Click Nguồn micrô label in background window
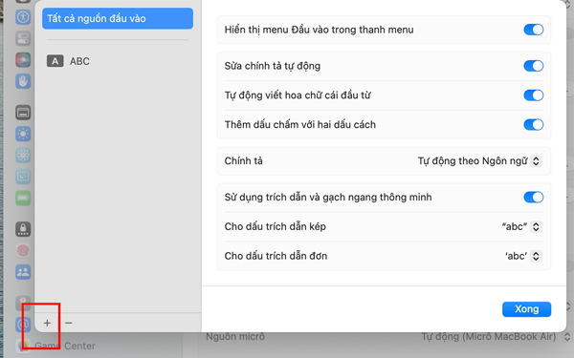 pos(235,336)
